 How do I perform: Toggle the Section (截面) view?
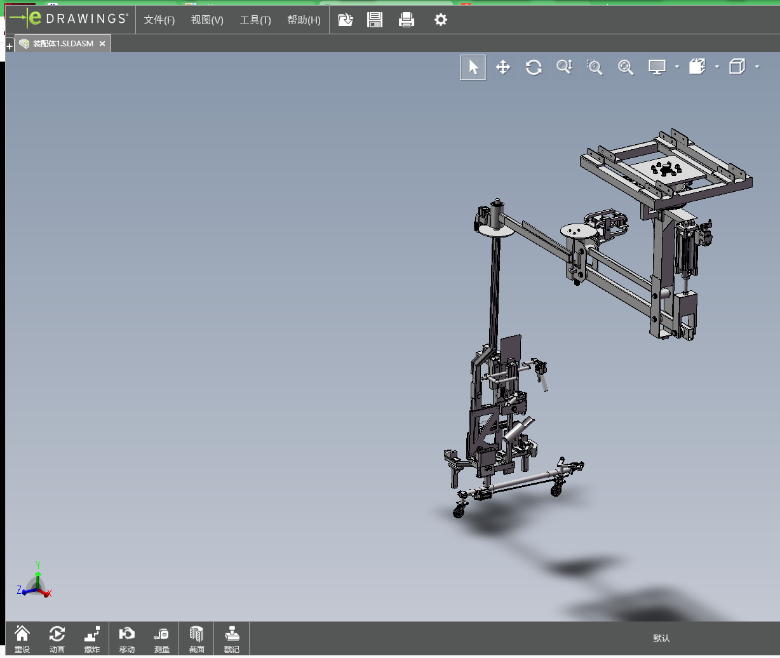coord(197,638)
